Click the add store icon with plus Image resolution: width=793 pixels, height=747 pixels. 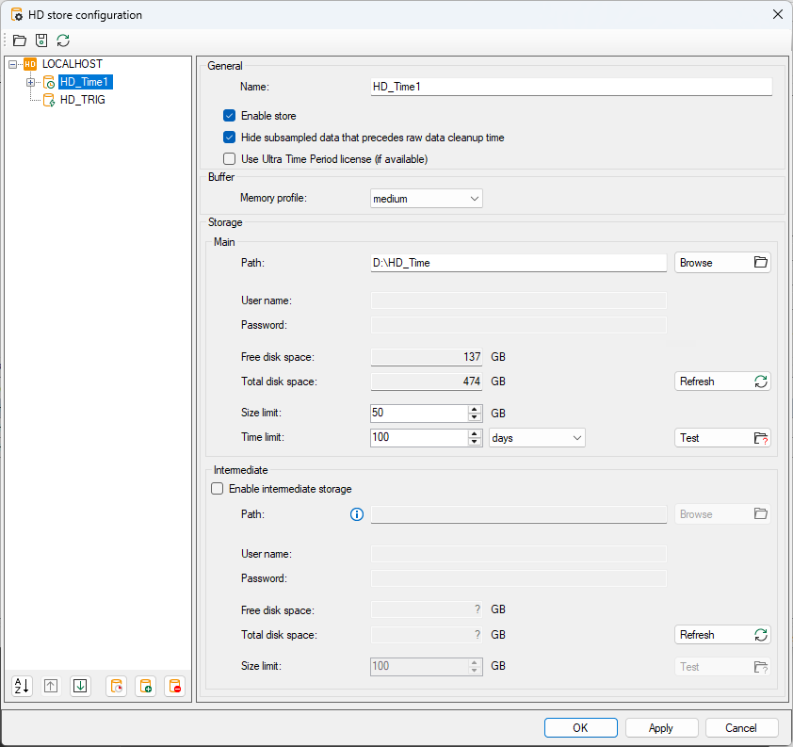145,686
